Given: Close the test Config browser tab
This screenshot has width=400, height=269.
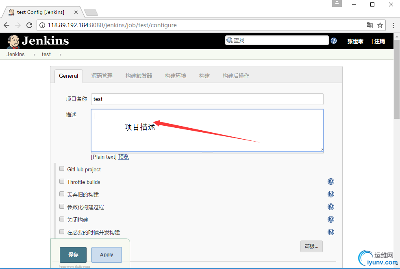Looking at the screenshot, I should [x=76, y=12].
